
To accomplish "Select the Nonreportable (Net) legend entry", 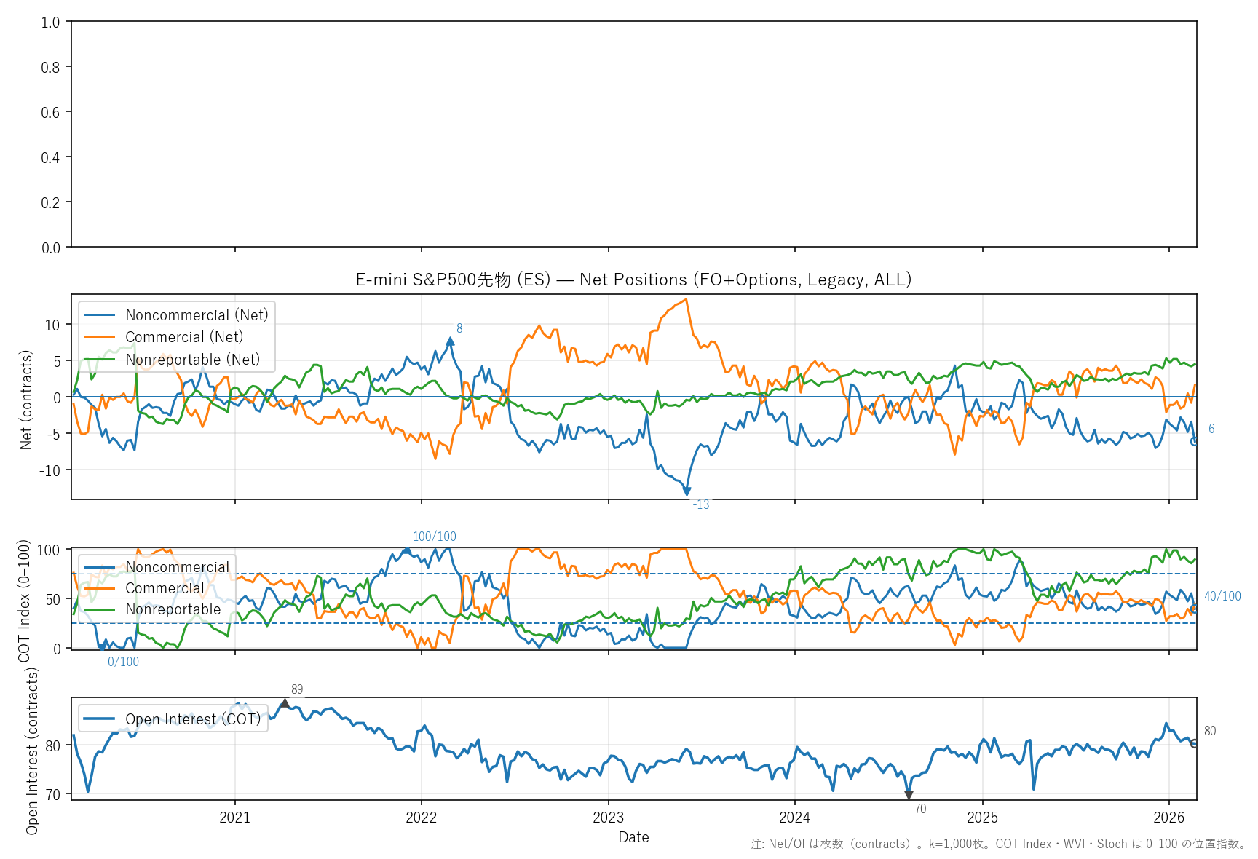I will click(x=192, y=360).
